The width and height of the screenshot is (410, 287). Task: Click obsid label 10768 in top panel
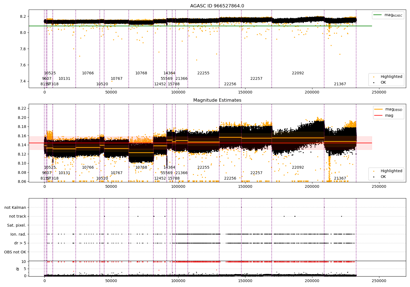[141, 73]
